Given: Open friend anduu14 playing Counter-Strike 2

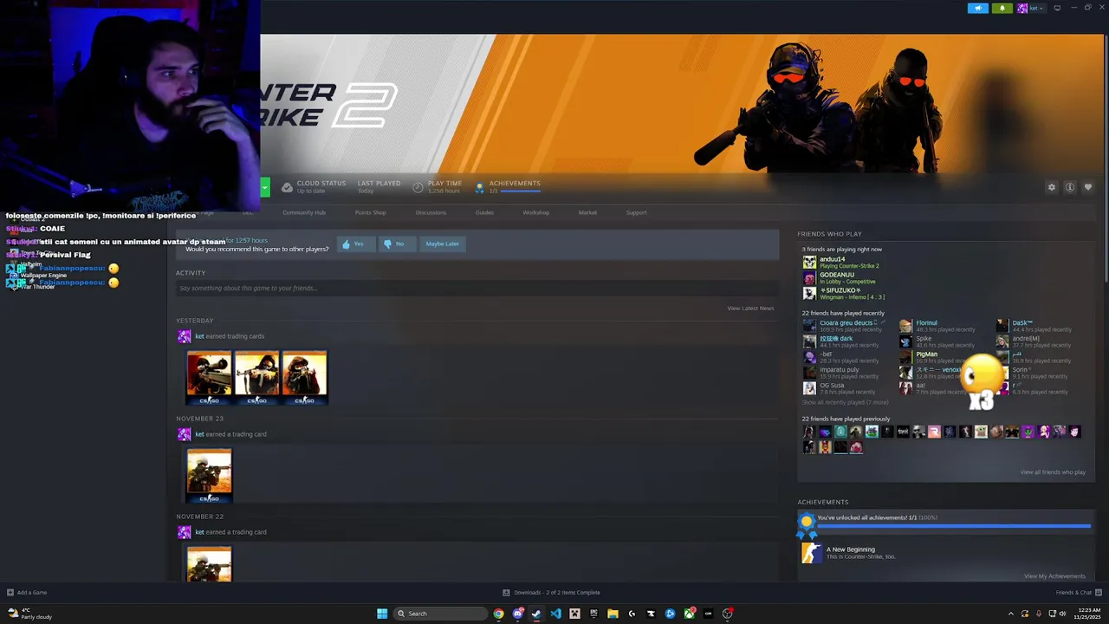Looking at the screenshot, I should tap(841, 263).
